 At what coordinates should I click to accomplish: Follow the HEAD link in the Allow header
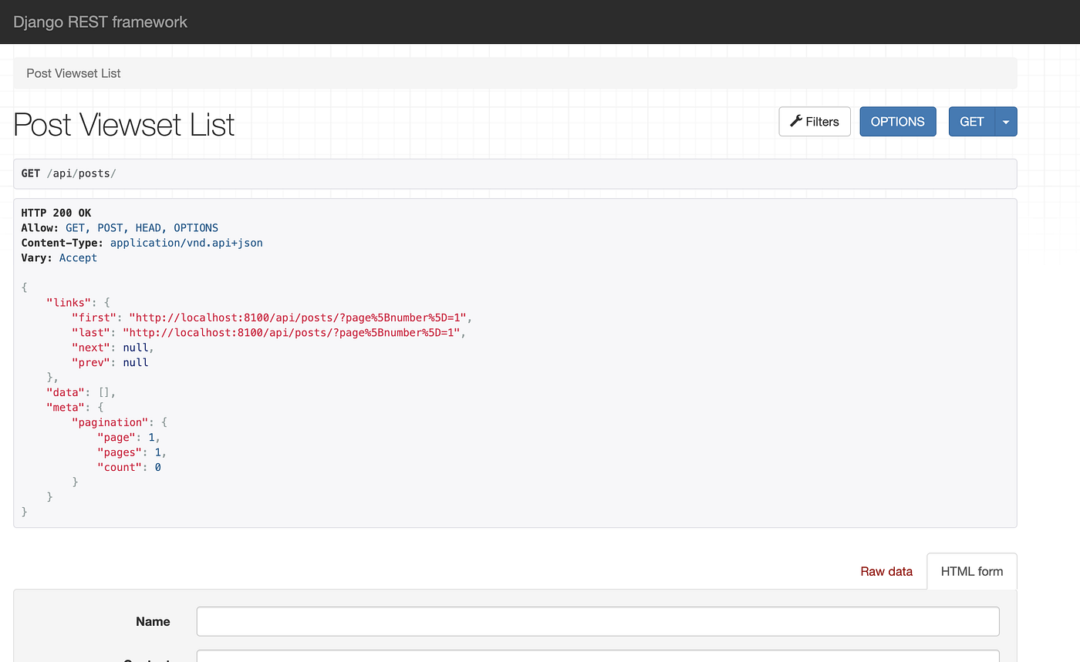[148, 227]
